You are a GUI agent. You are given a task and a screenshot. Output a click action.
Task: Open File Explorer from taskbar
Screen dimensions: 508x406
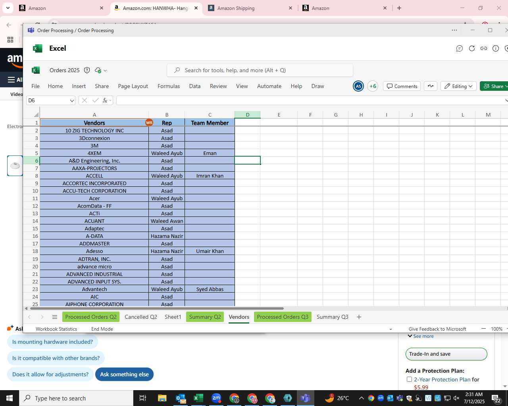pos(162,398)
